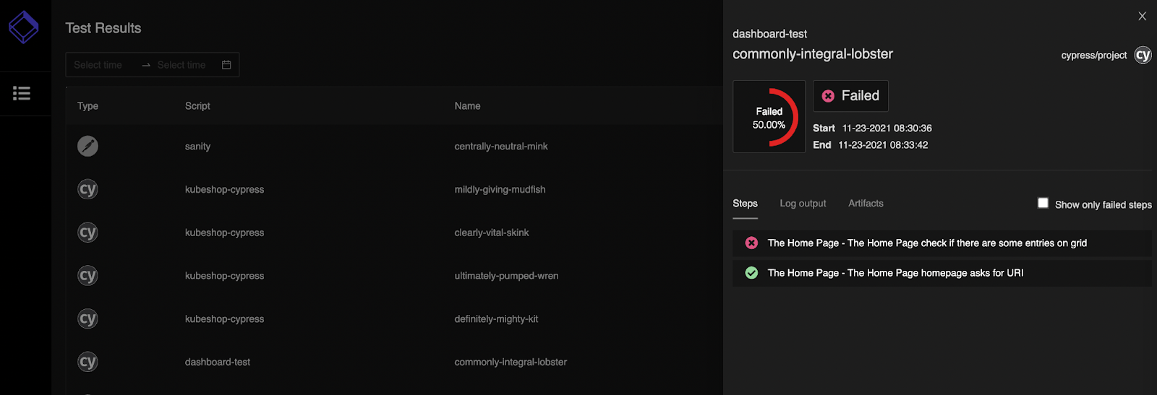Click the Cypress project icon in details panel
The image size is (1157, 395).
pyautogui.click(x=1143, y=55)
